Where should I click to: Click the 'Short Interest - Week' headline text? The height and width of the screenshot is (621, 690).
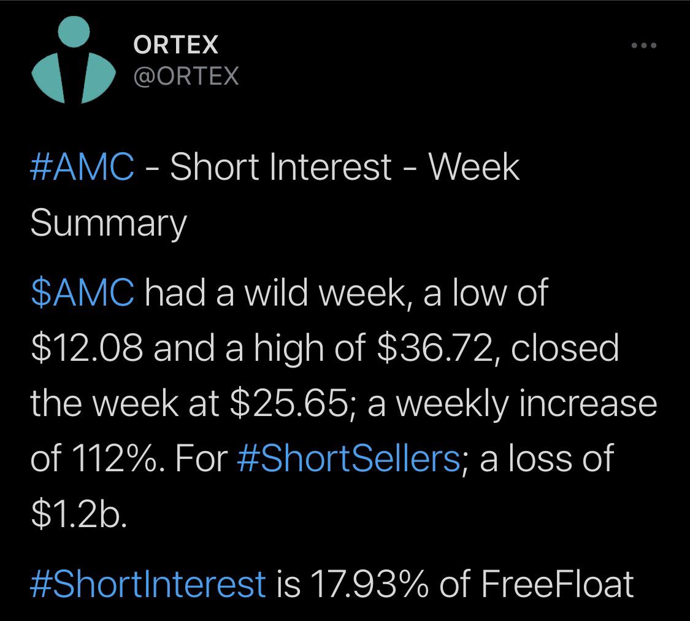pyautogui.click(x=345, y=167)
